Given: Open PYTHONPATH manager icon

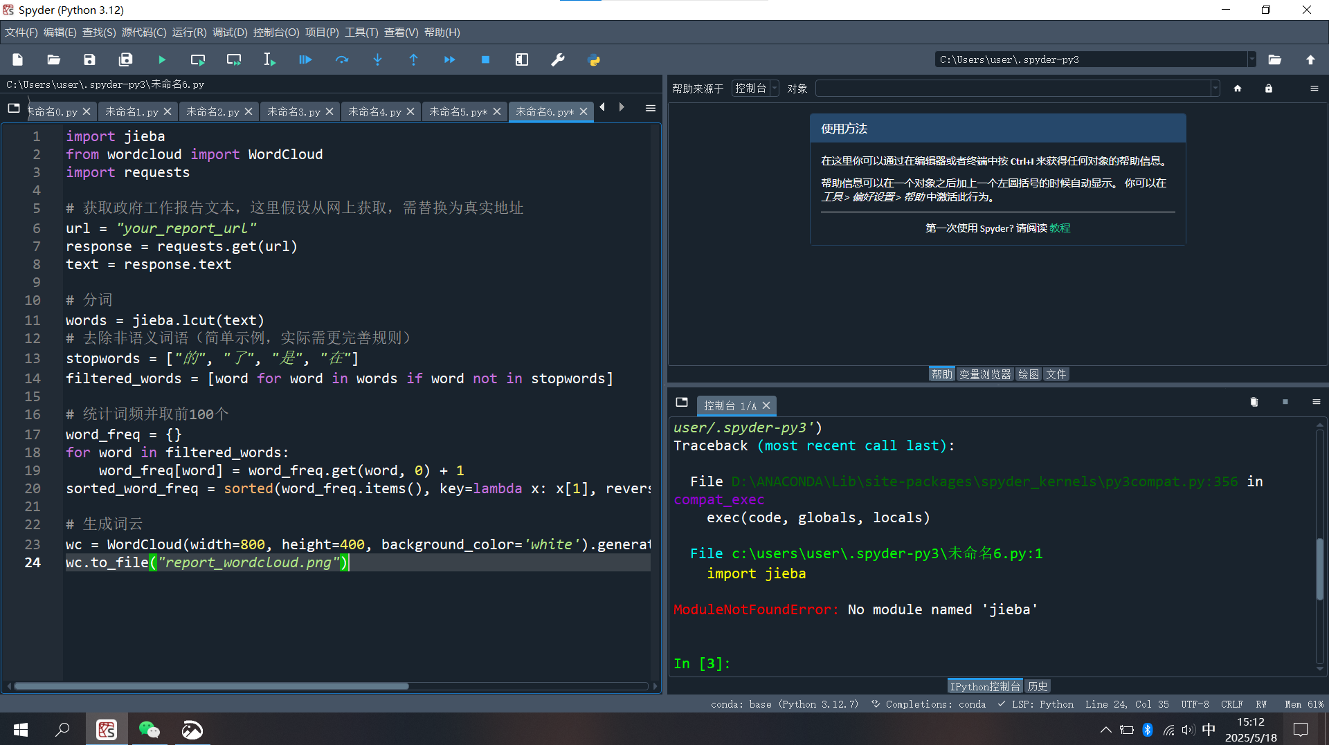Looking at the screenshot, I should click(x=594, y=60).
